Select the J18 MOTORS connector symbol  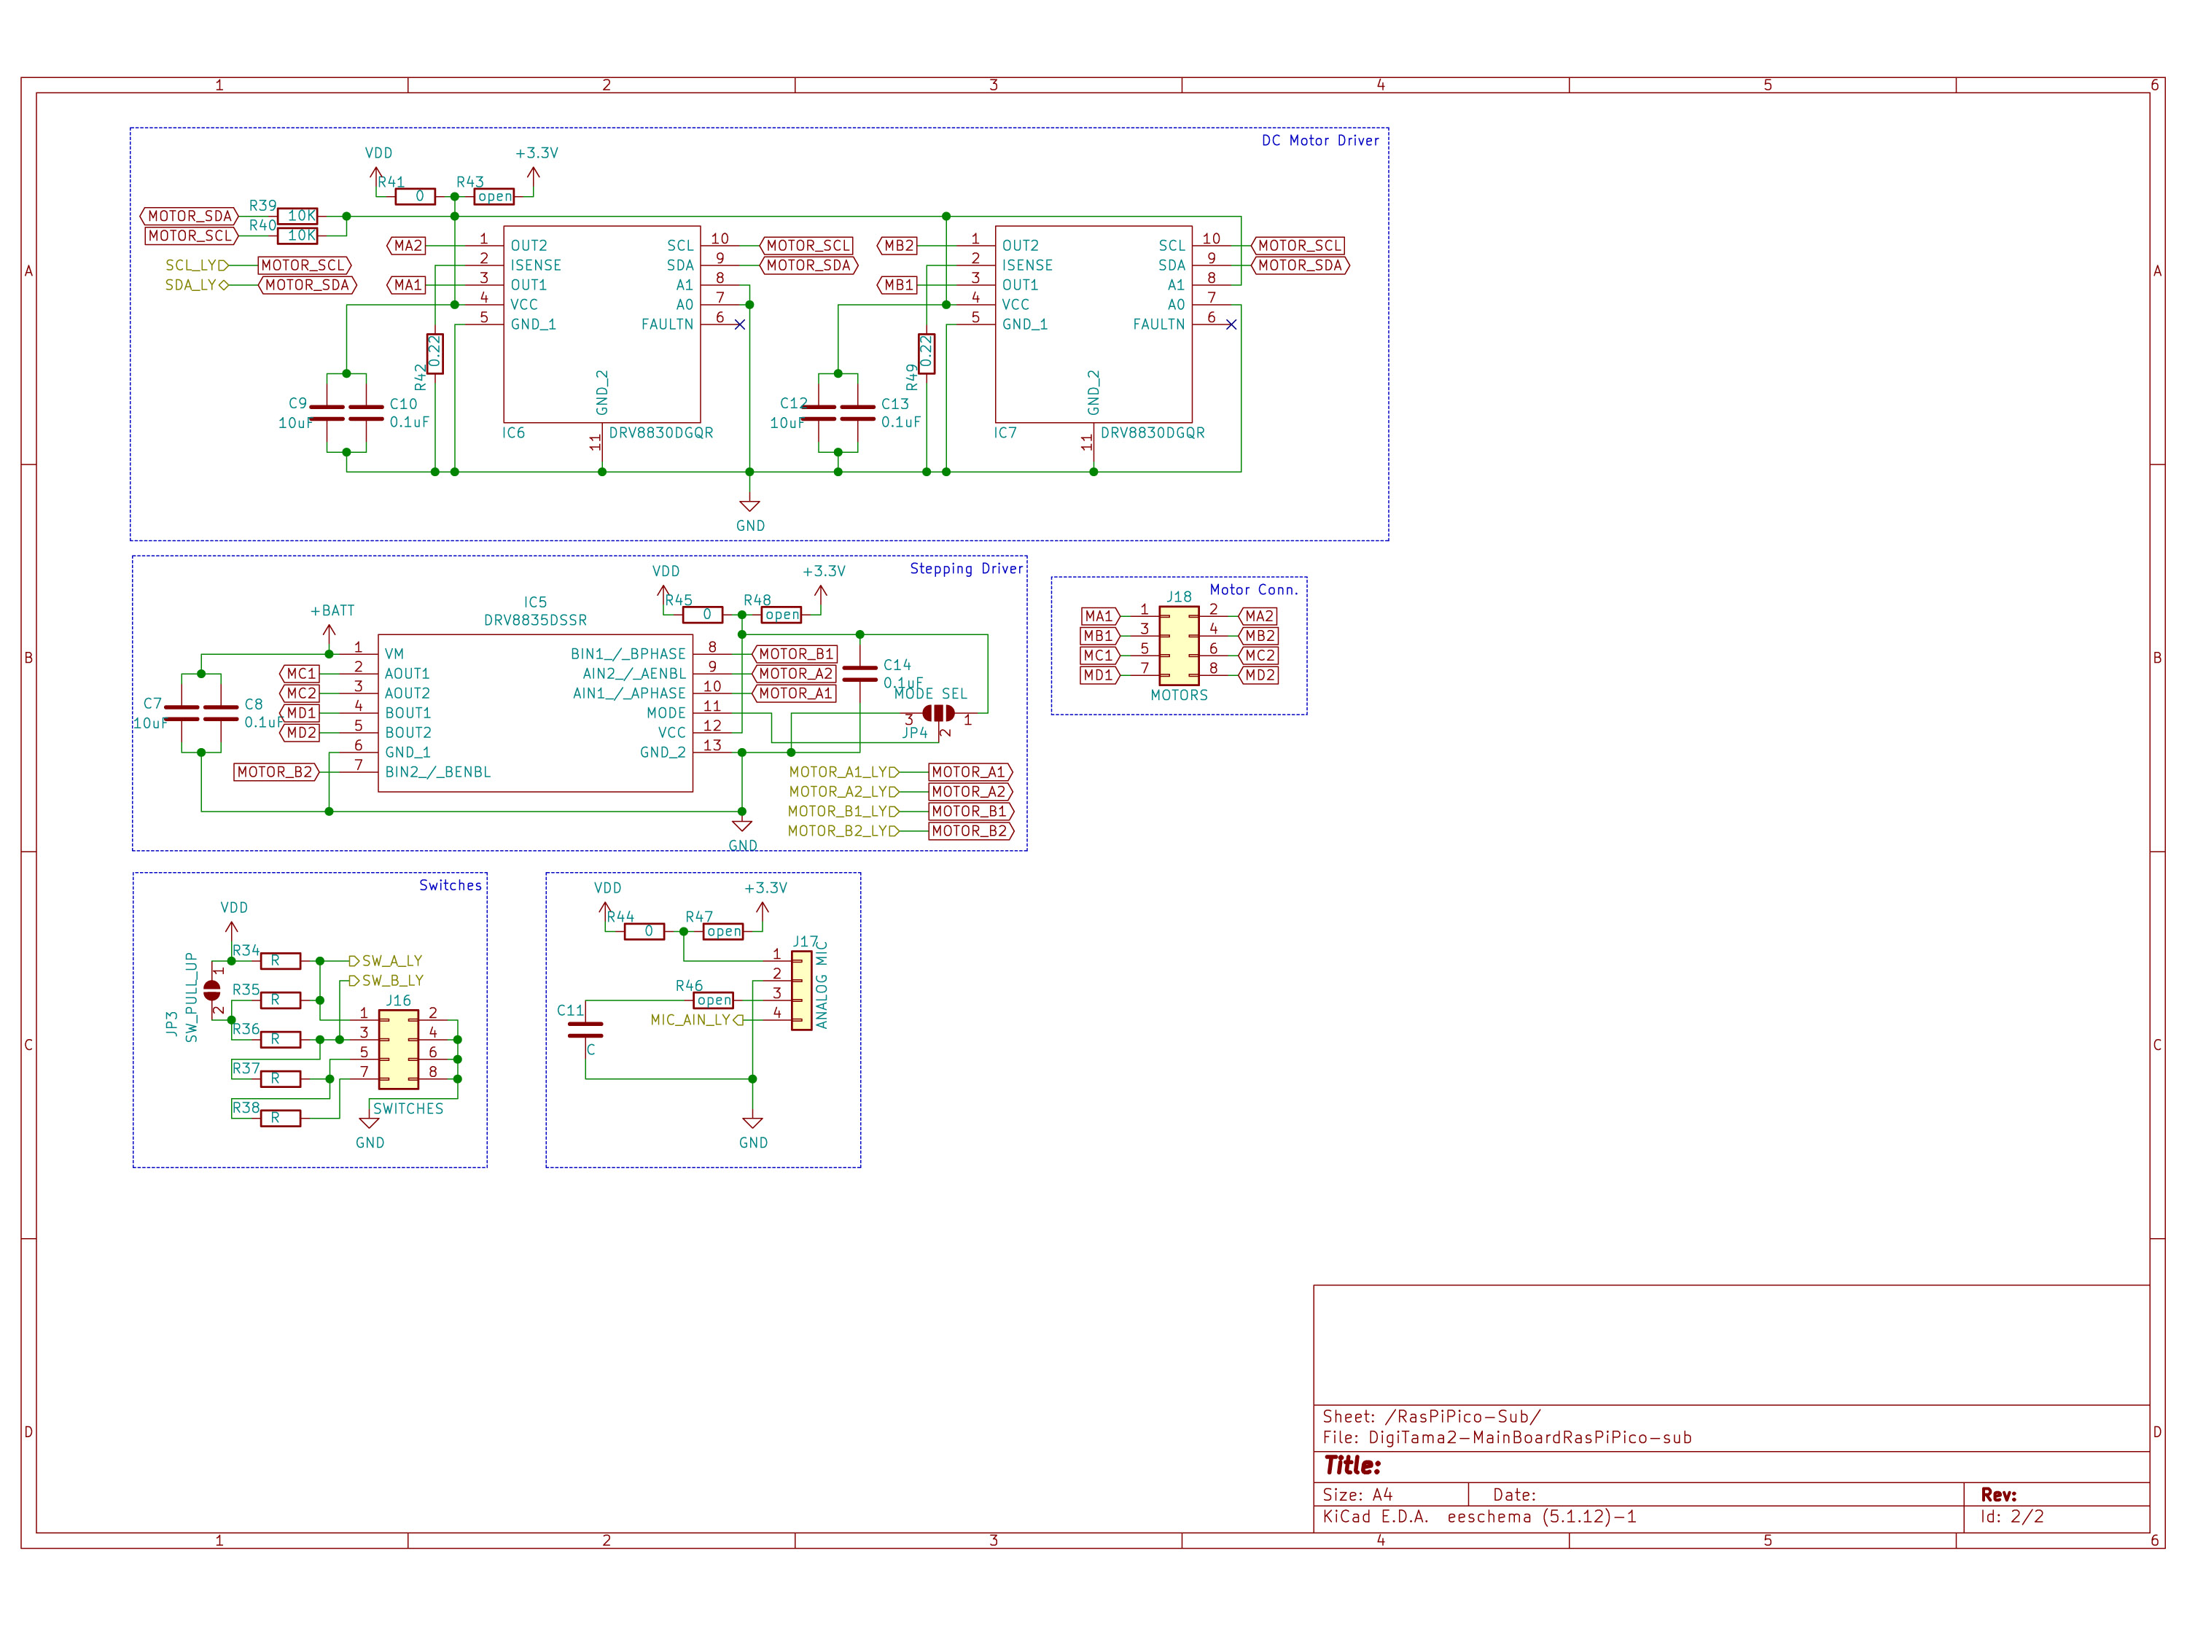click(1179, 645)
